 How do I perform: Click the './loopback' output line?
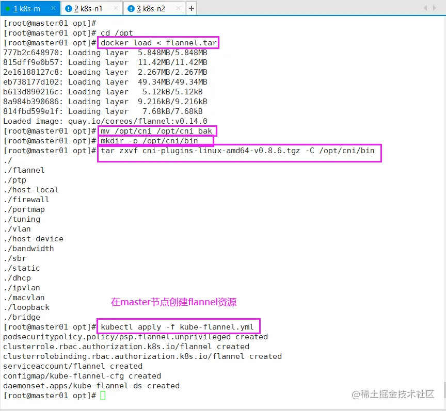[x=26, y=307]
